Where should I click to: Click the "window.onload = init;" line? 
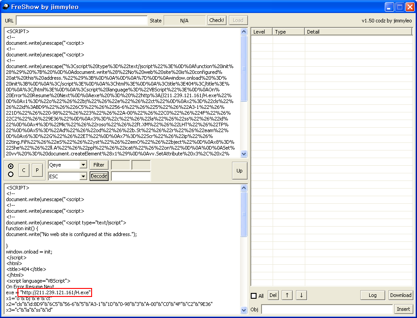coord(29,252)
